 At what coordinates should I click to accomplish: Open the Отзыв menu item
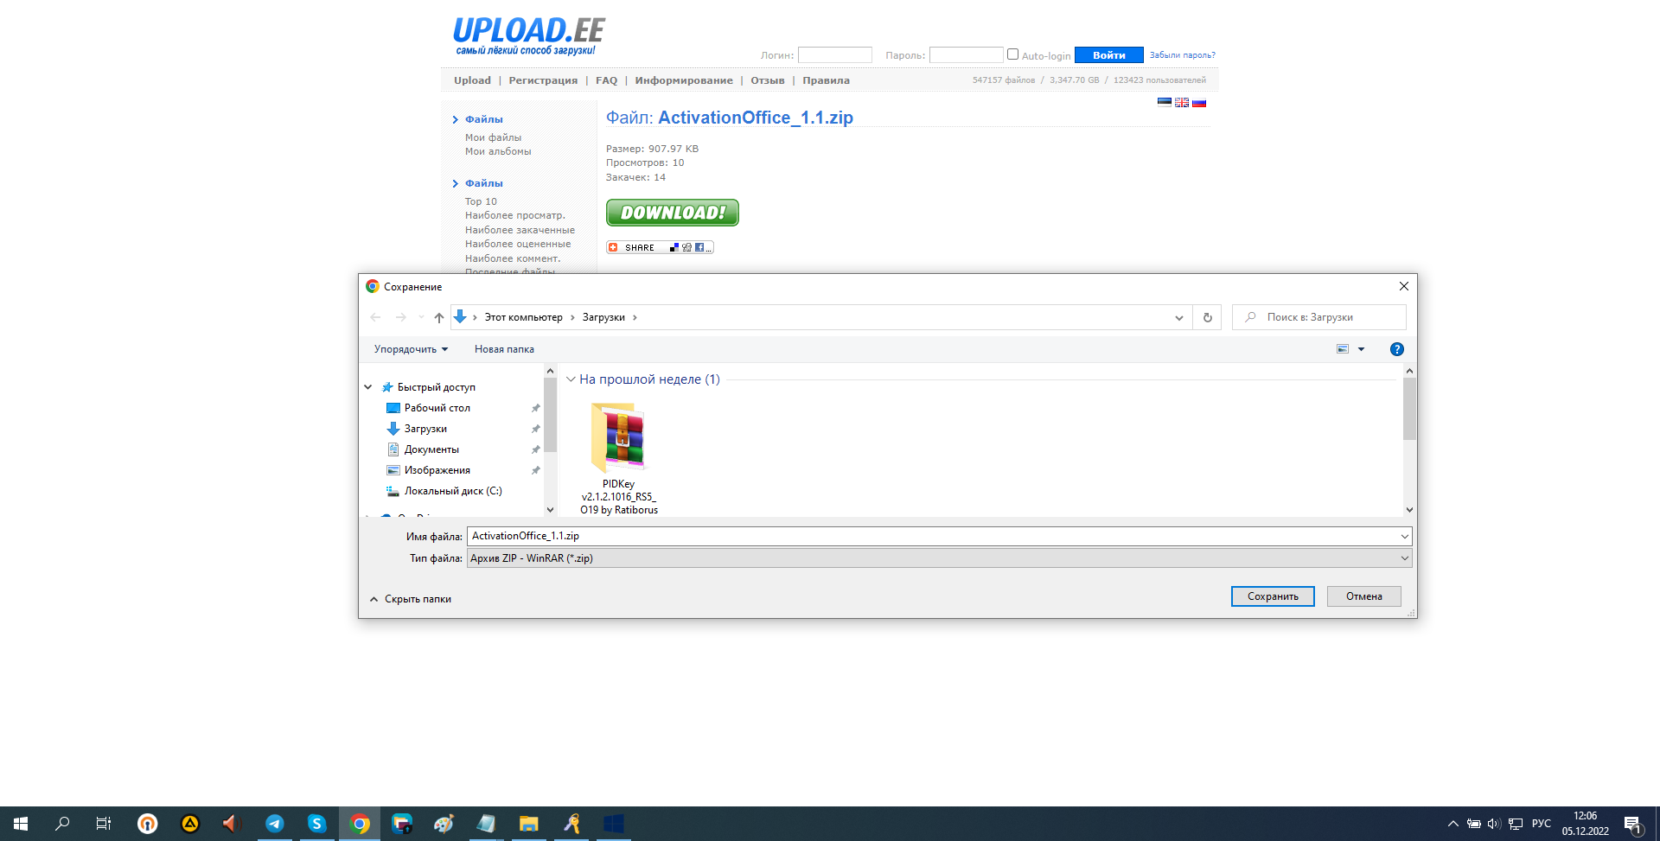pyautogui.click(x=768, y=80)
